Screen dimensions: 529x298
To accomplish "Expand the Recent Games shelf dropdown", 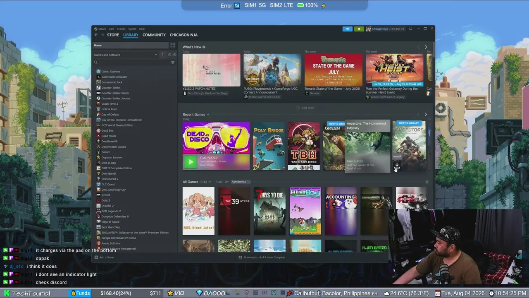I will (x=208, y=115).
